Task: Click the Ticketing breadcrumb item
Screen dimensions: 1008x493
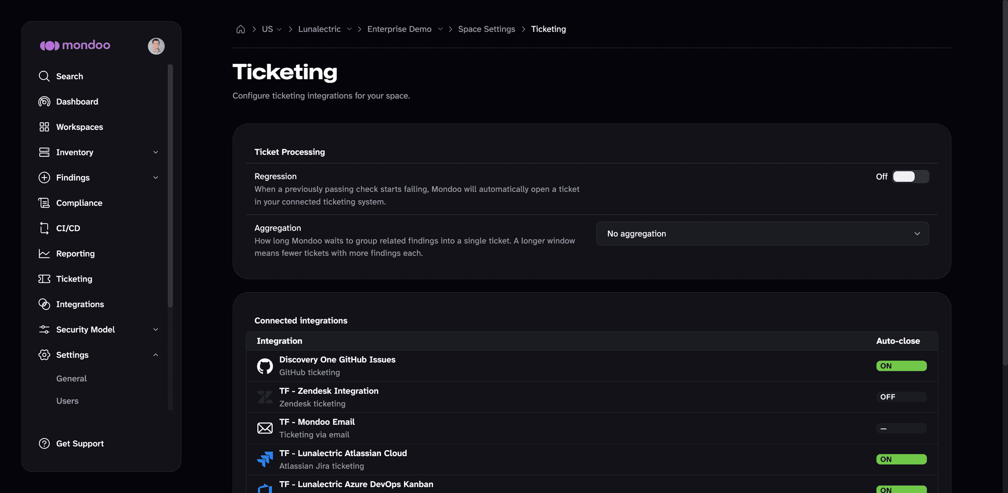Action: tap(548, 29)
